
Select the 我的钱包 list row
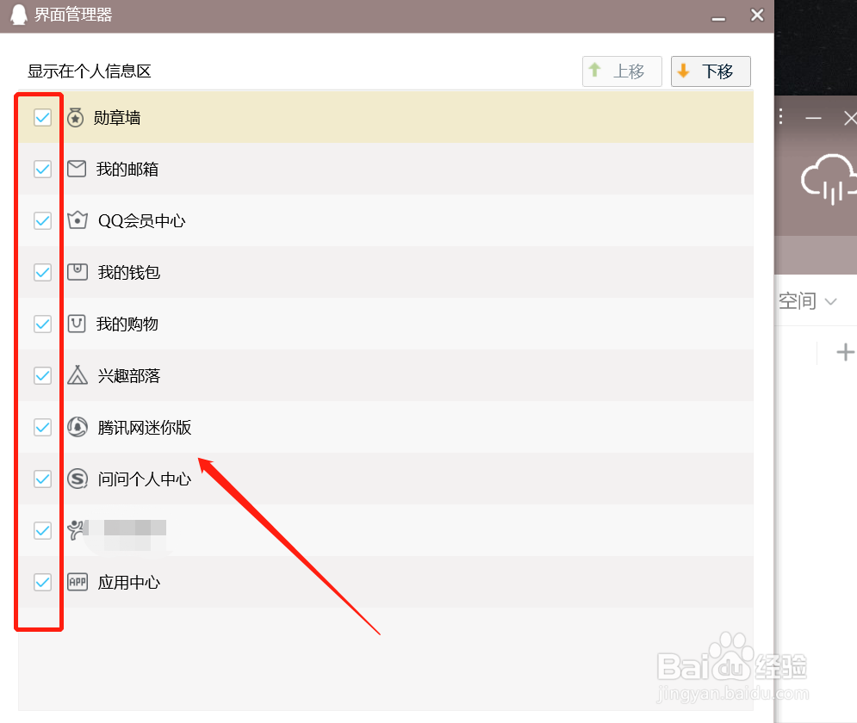point(345,272)
